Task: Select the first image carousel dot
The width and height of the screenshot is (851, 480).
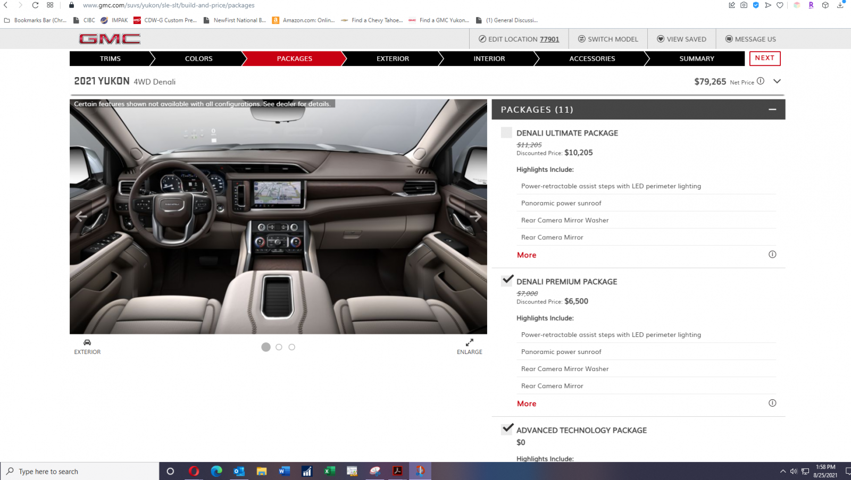Action: coord(266,347)
